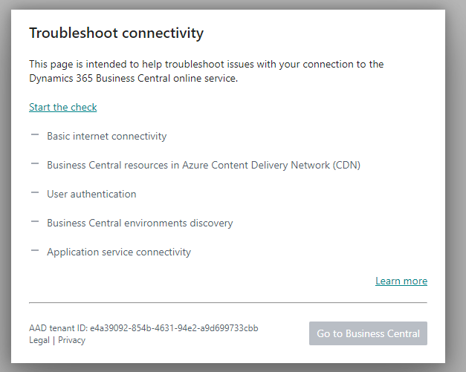Click status dash beside Basic internet connectivity
The height and width of the screenshot is (372, 466).
pos(34,135)
